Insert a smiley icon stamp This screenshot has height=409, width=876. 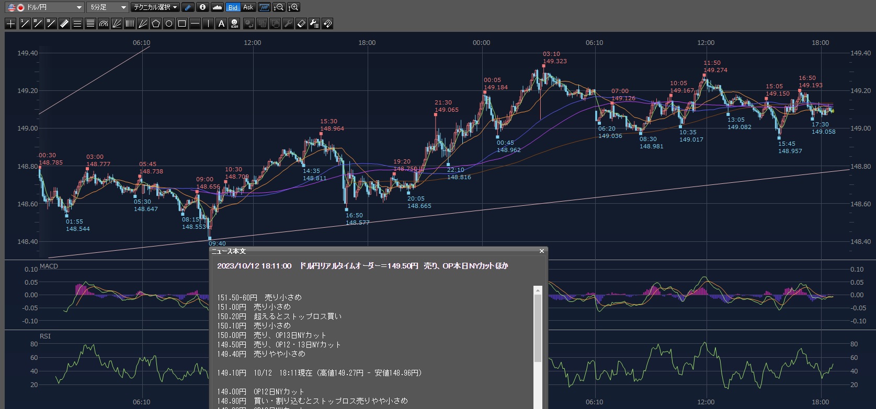point(235,24)
